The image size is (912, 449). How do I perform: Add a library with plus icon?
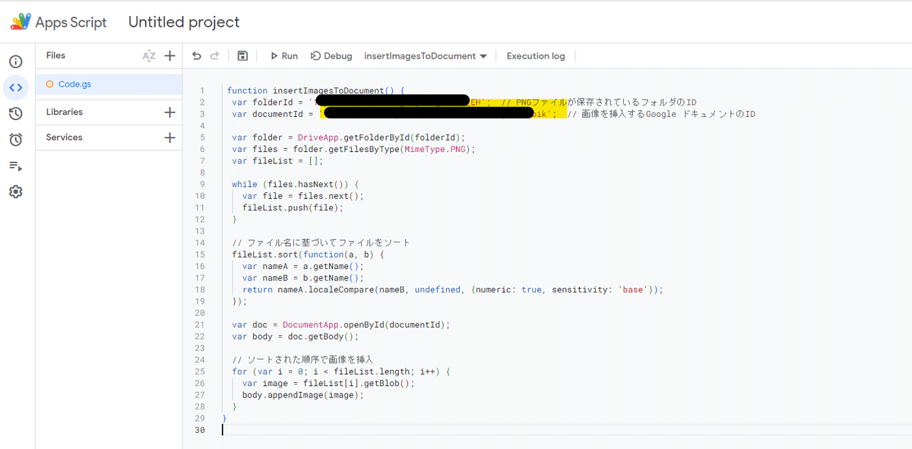pos(169,112)
